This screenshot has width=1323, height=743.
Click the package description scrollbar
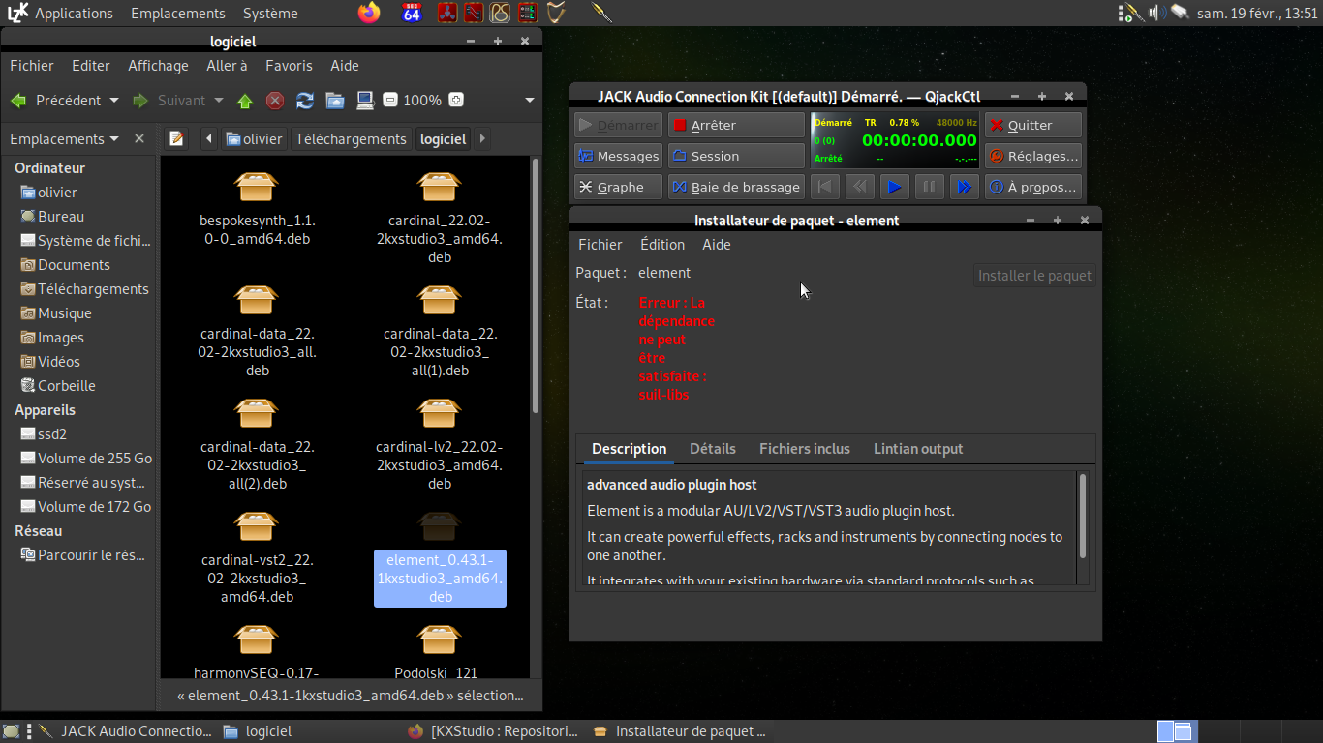click(1083, 516)
